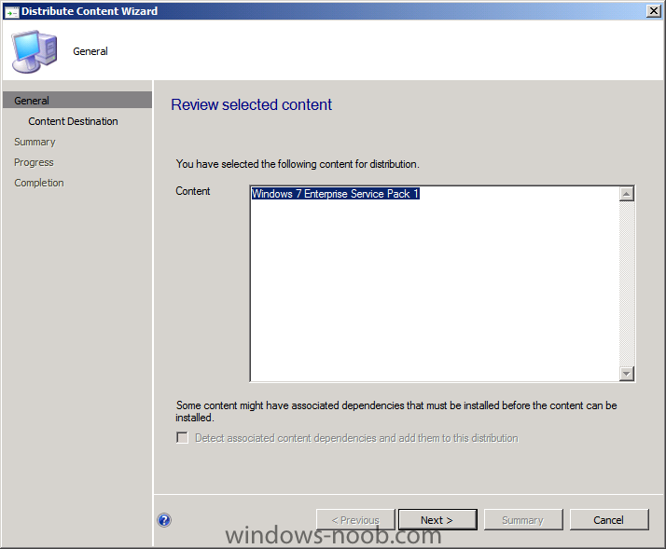This screenshot has height=549, width=666.
Task: Select the Summary step in sidebar
Action: [35, 142]
